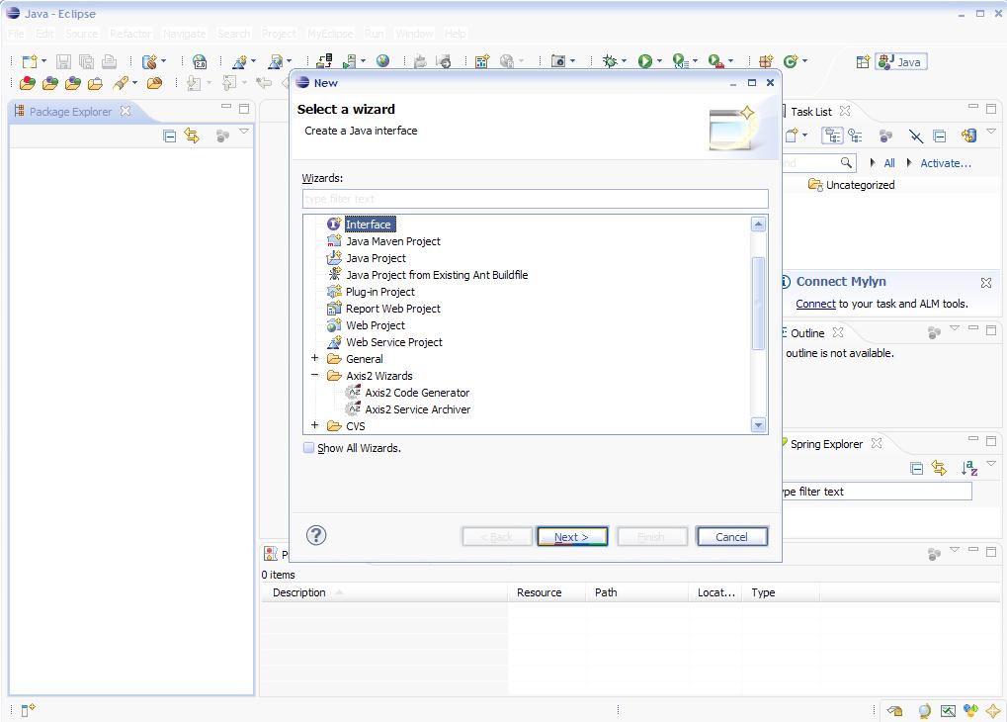Open the New wizard dropdown arrow
Image resolution: width=1007 pixels, height=722 pixels.
pos(43,61)
